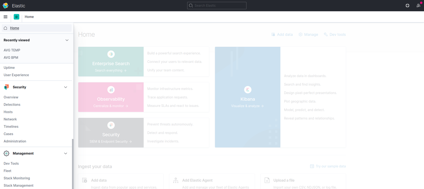Viewport: 424px width, 189px height.
Task: Click the Add data ingest card title
Action: [99, 180]
